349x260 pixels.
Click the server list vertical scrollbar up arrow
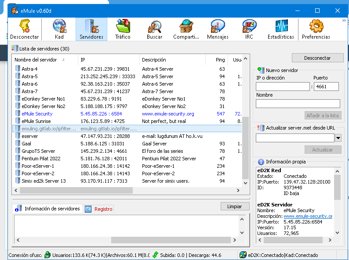[x=246, y=59]
